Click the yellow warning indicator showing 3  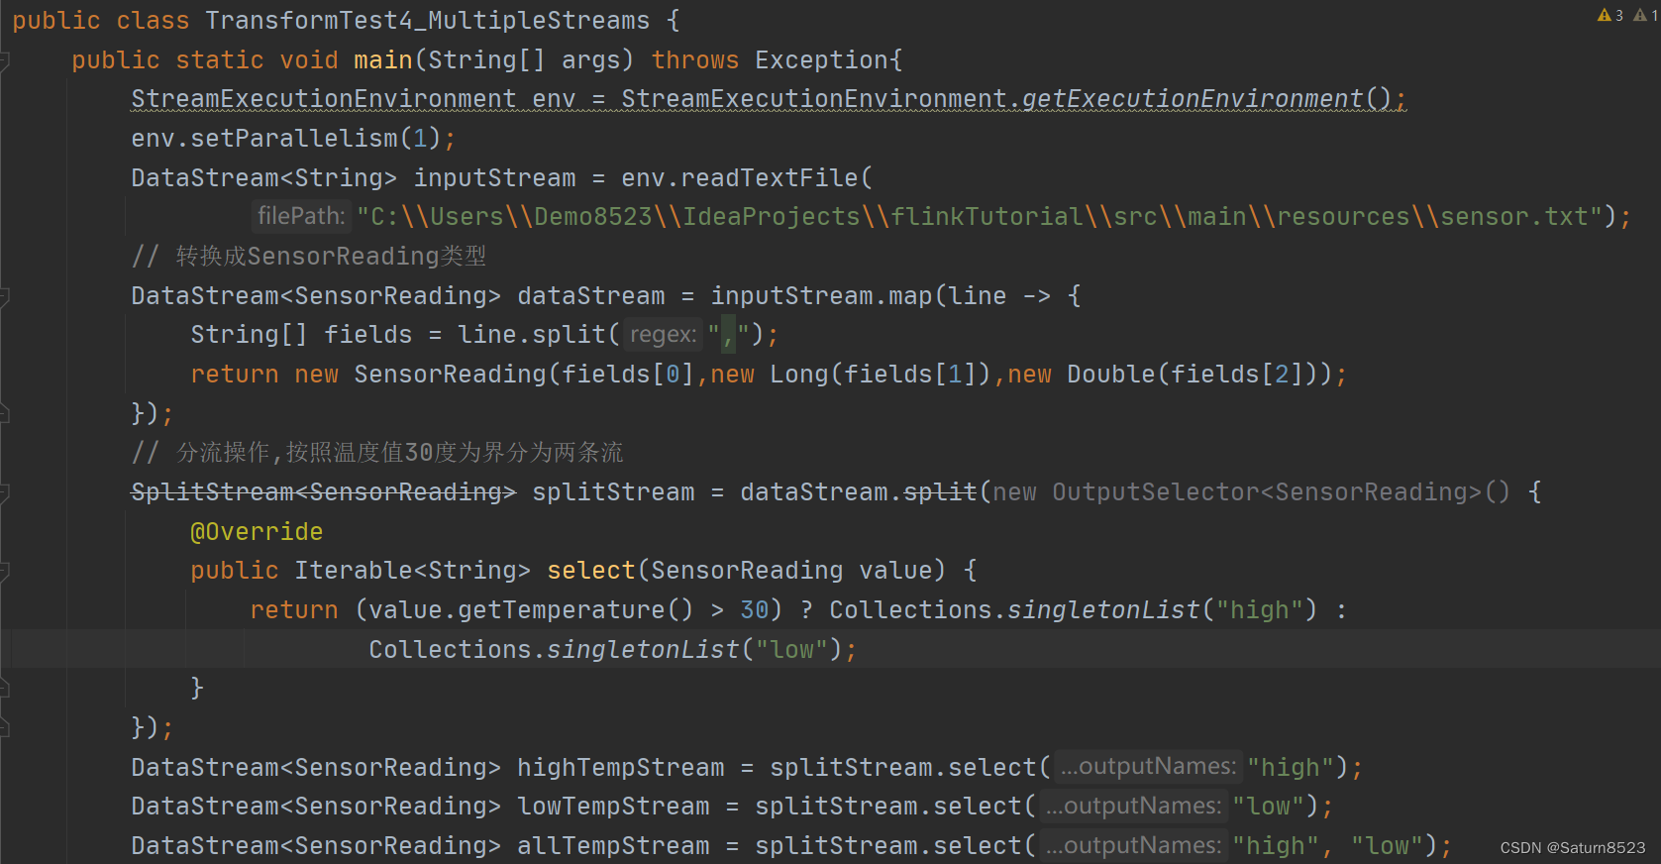click(1609, 15)
